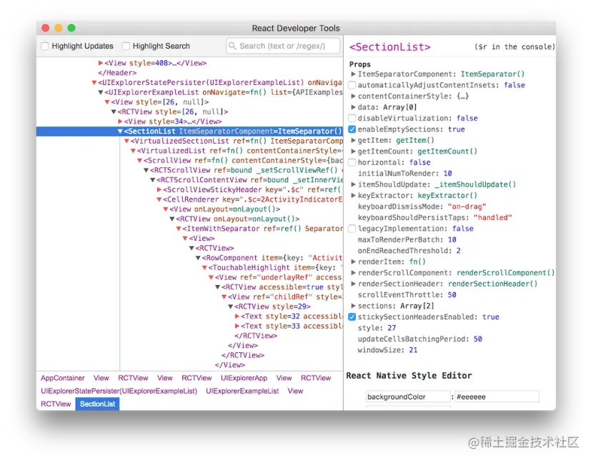Collapse UIExplorerStatePersister tree node
The height and width of the screenshot is (463, 593).
(x=94, y=82)
